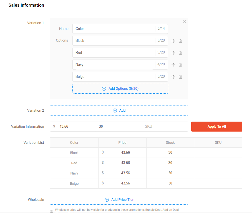252x213 pixels.
Task: Click the SKU cell for Black variation
Action: [218, 153]
